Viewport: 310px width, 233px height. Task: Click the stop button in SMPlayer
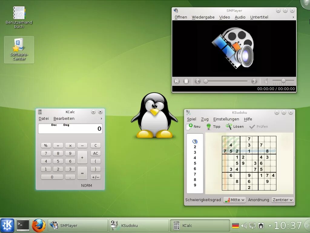tap(186, 81)
